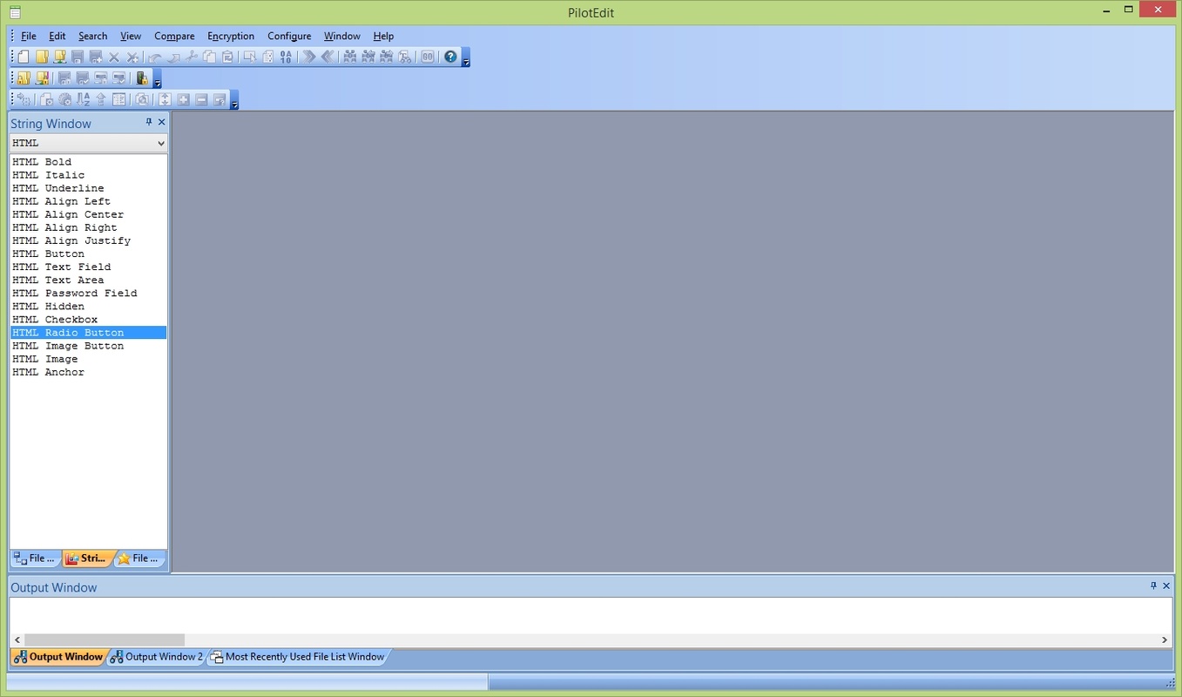
Task: Switch to the Stri... tab in side panel
Action: [x=86, y=558]
